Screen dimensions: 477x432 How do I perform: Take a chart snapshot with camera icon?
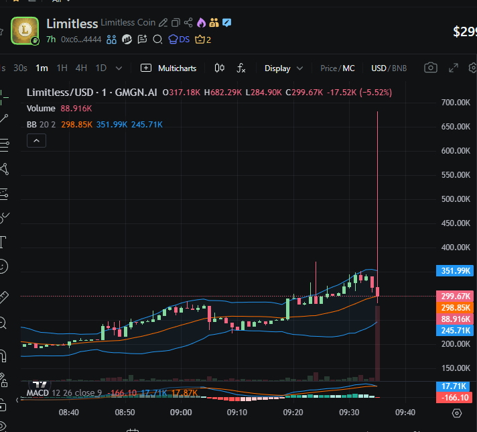431,68
